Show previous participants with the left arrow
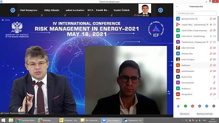 (x=13, y=10)
